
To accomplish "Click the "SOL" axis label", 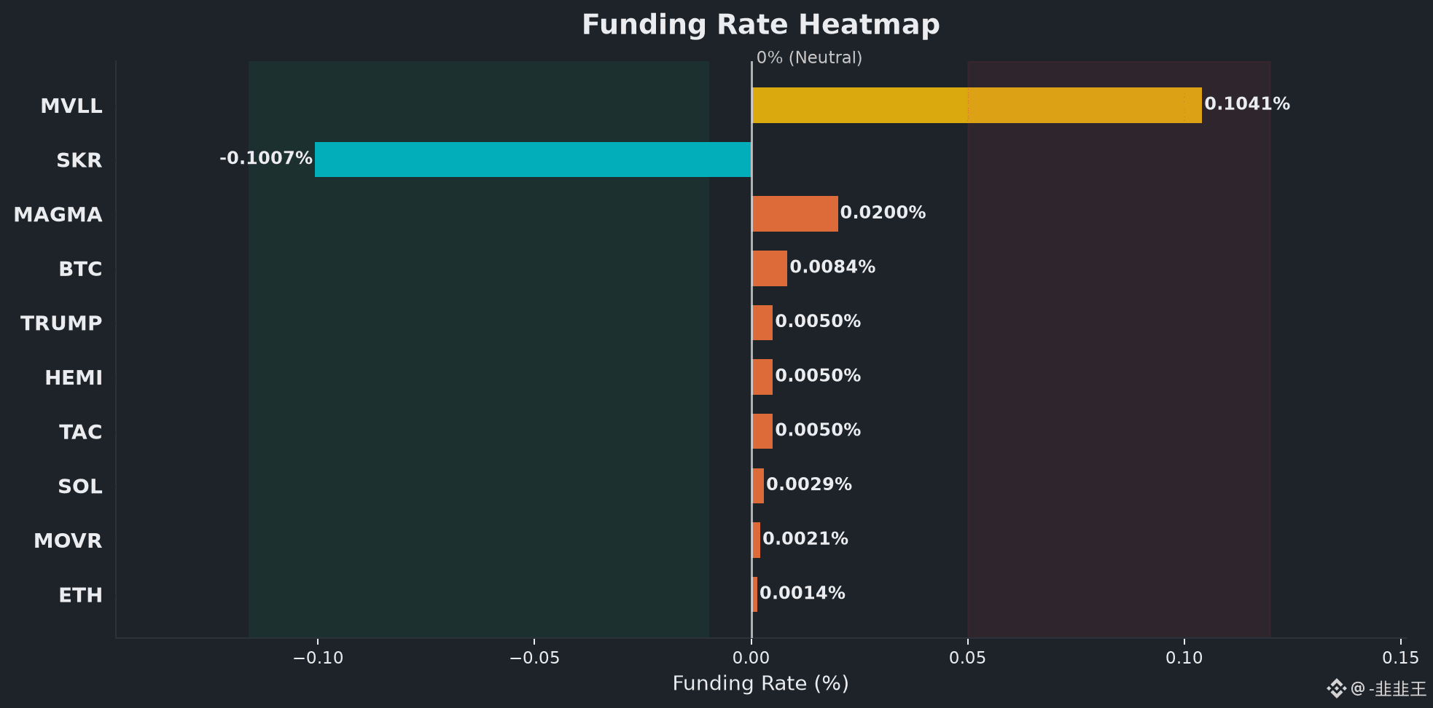I will point(80,487).
